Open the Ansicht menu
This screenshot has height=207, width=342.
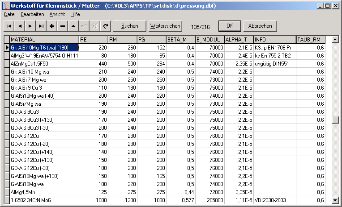coord(57,14)
